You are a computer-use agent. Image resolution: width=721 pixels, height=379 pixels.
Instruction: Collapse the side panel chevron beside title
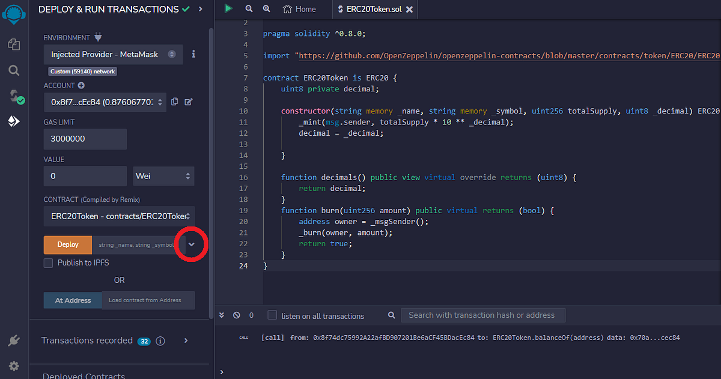point(200,9)
